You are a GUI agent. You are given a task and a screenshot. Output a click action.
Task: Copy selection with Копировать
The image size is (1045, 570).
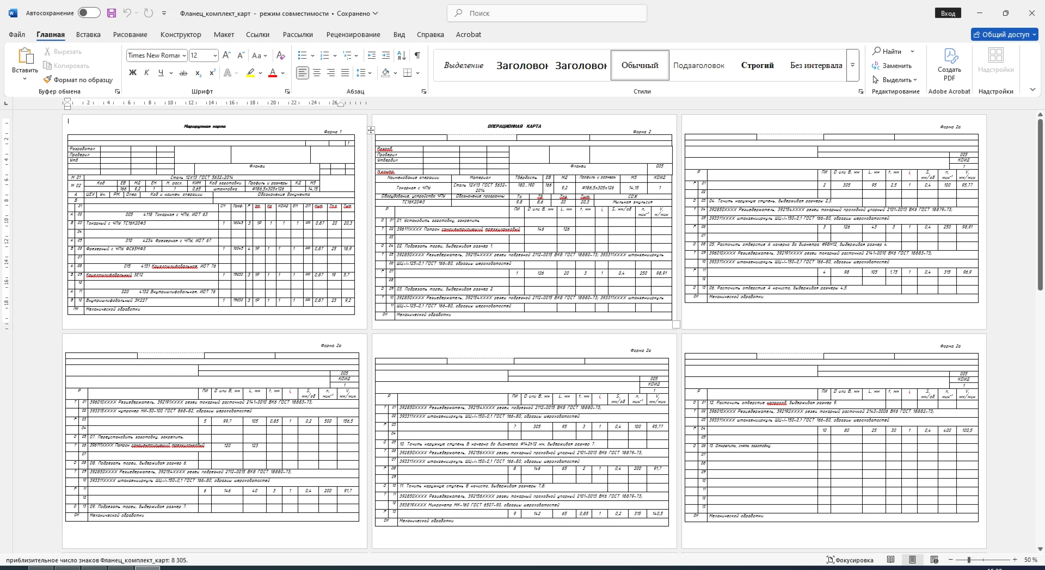(66, 66)
